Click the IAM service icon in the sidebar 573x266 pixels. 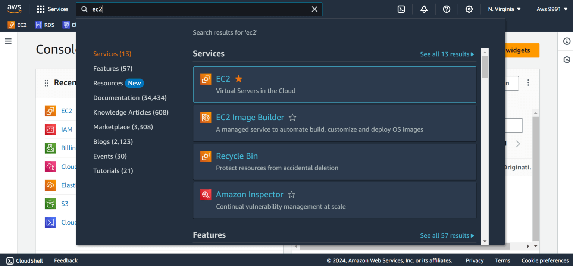click(x=50, y=129)
